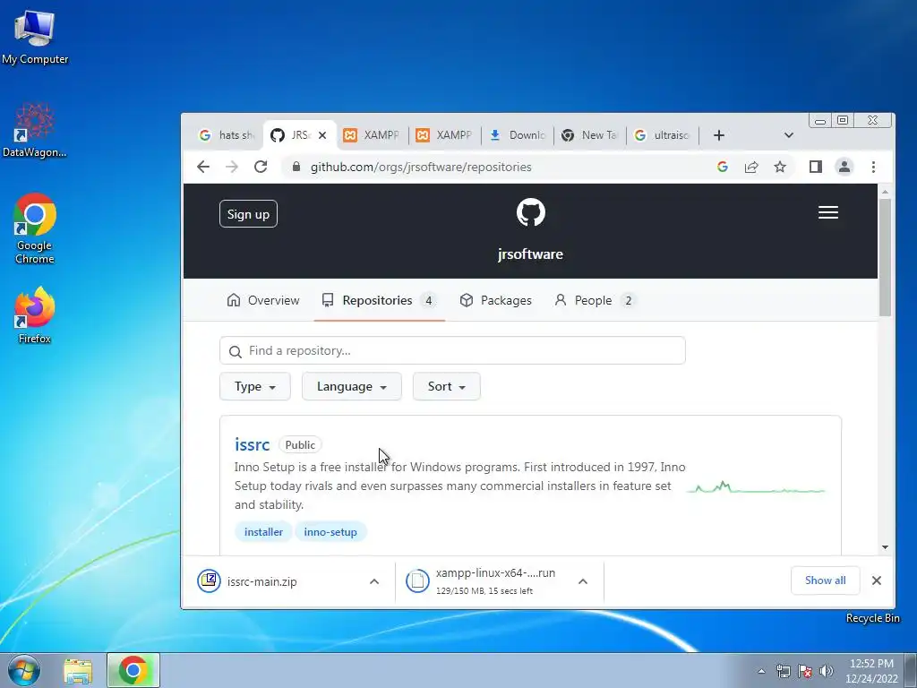
Task: Bookmark this page with star icon
Action: 780,167
